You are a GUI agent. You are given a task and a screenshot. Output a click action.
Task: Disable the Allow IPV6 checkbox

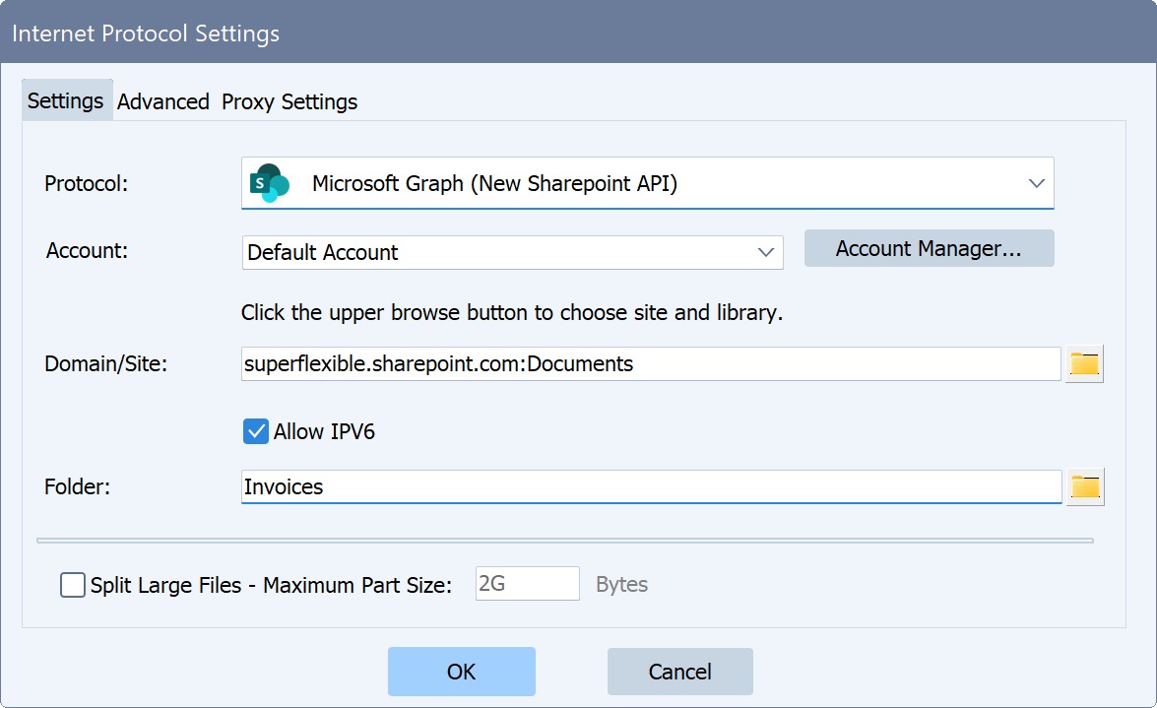click(x=256, y=430)
